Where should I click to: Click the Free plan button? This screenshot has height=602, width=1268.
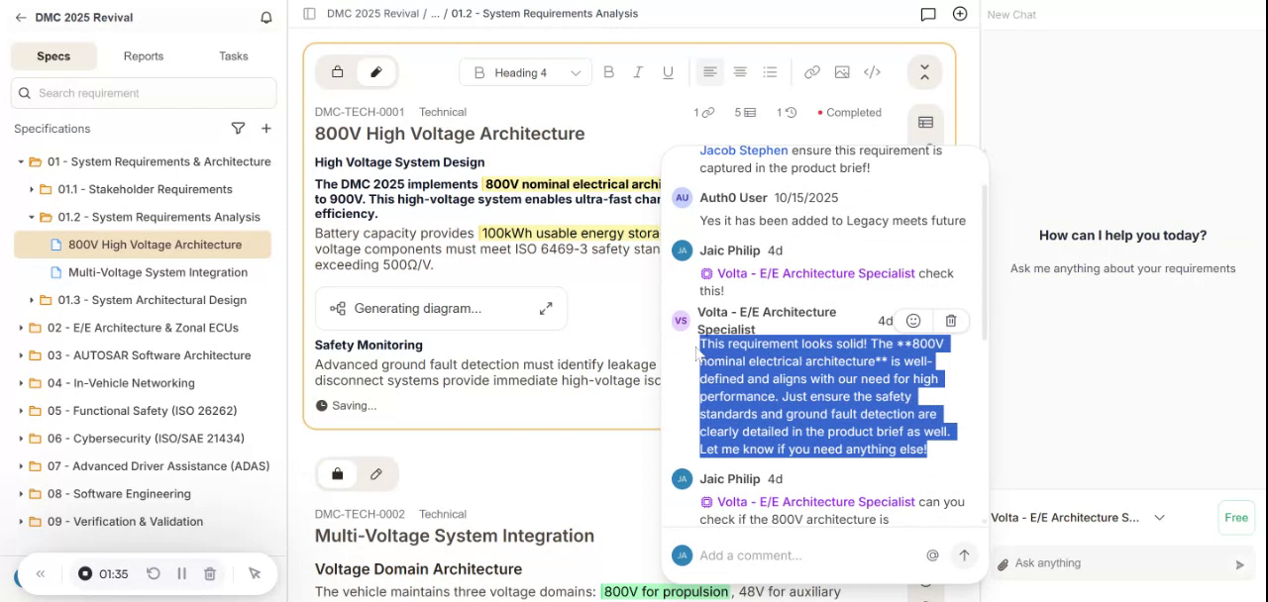click(x=1235, y=518)
